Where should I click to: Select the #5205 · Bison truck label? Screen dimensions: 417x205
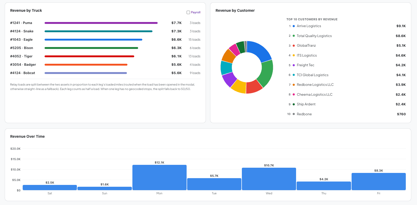(x=22, y=48)
